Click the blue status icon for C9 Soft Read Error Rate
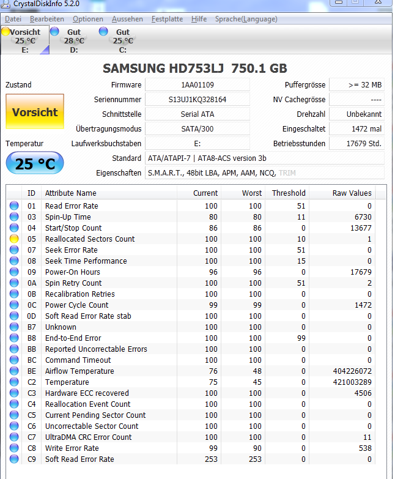Screen dimensions: 395x479 point(14,459)
